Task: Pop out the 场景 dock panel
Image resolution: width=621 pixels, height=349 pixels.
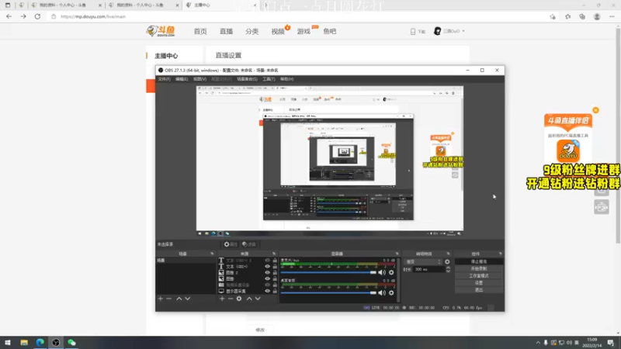Action: pos(212,254)
